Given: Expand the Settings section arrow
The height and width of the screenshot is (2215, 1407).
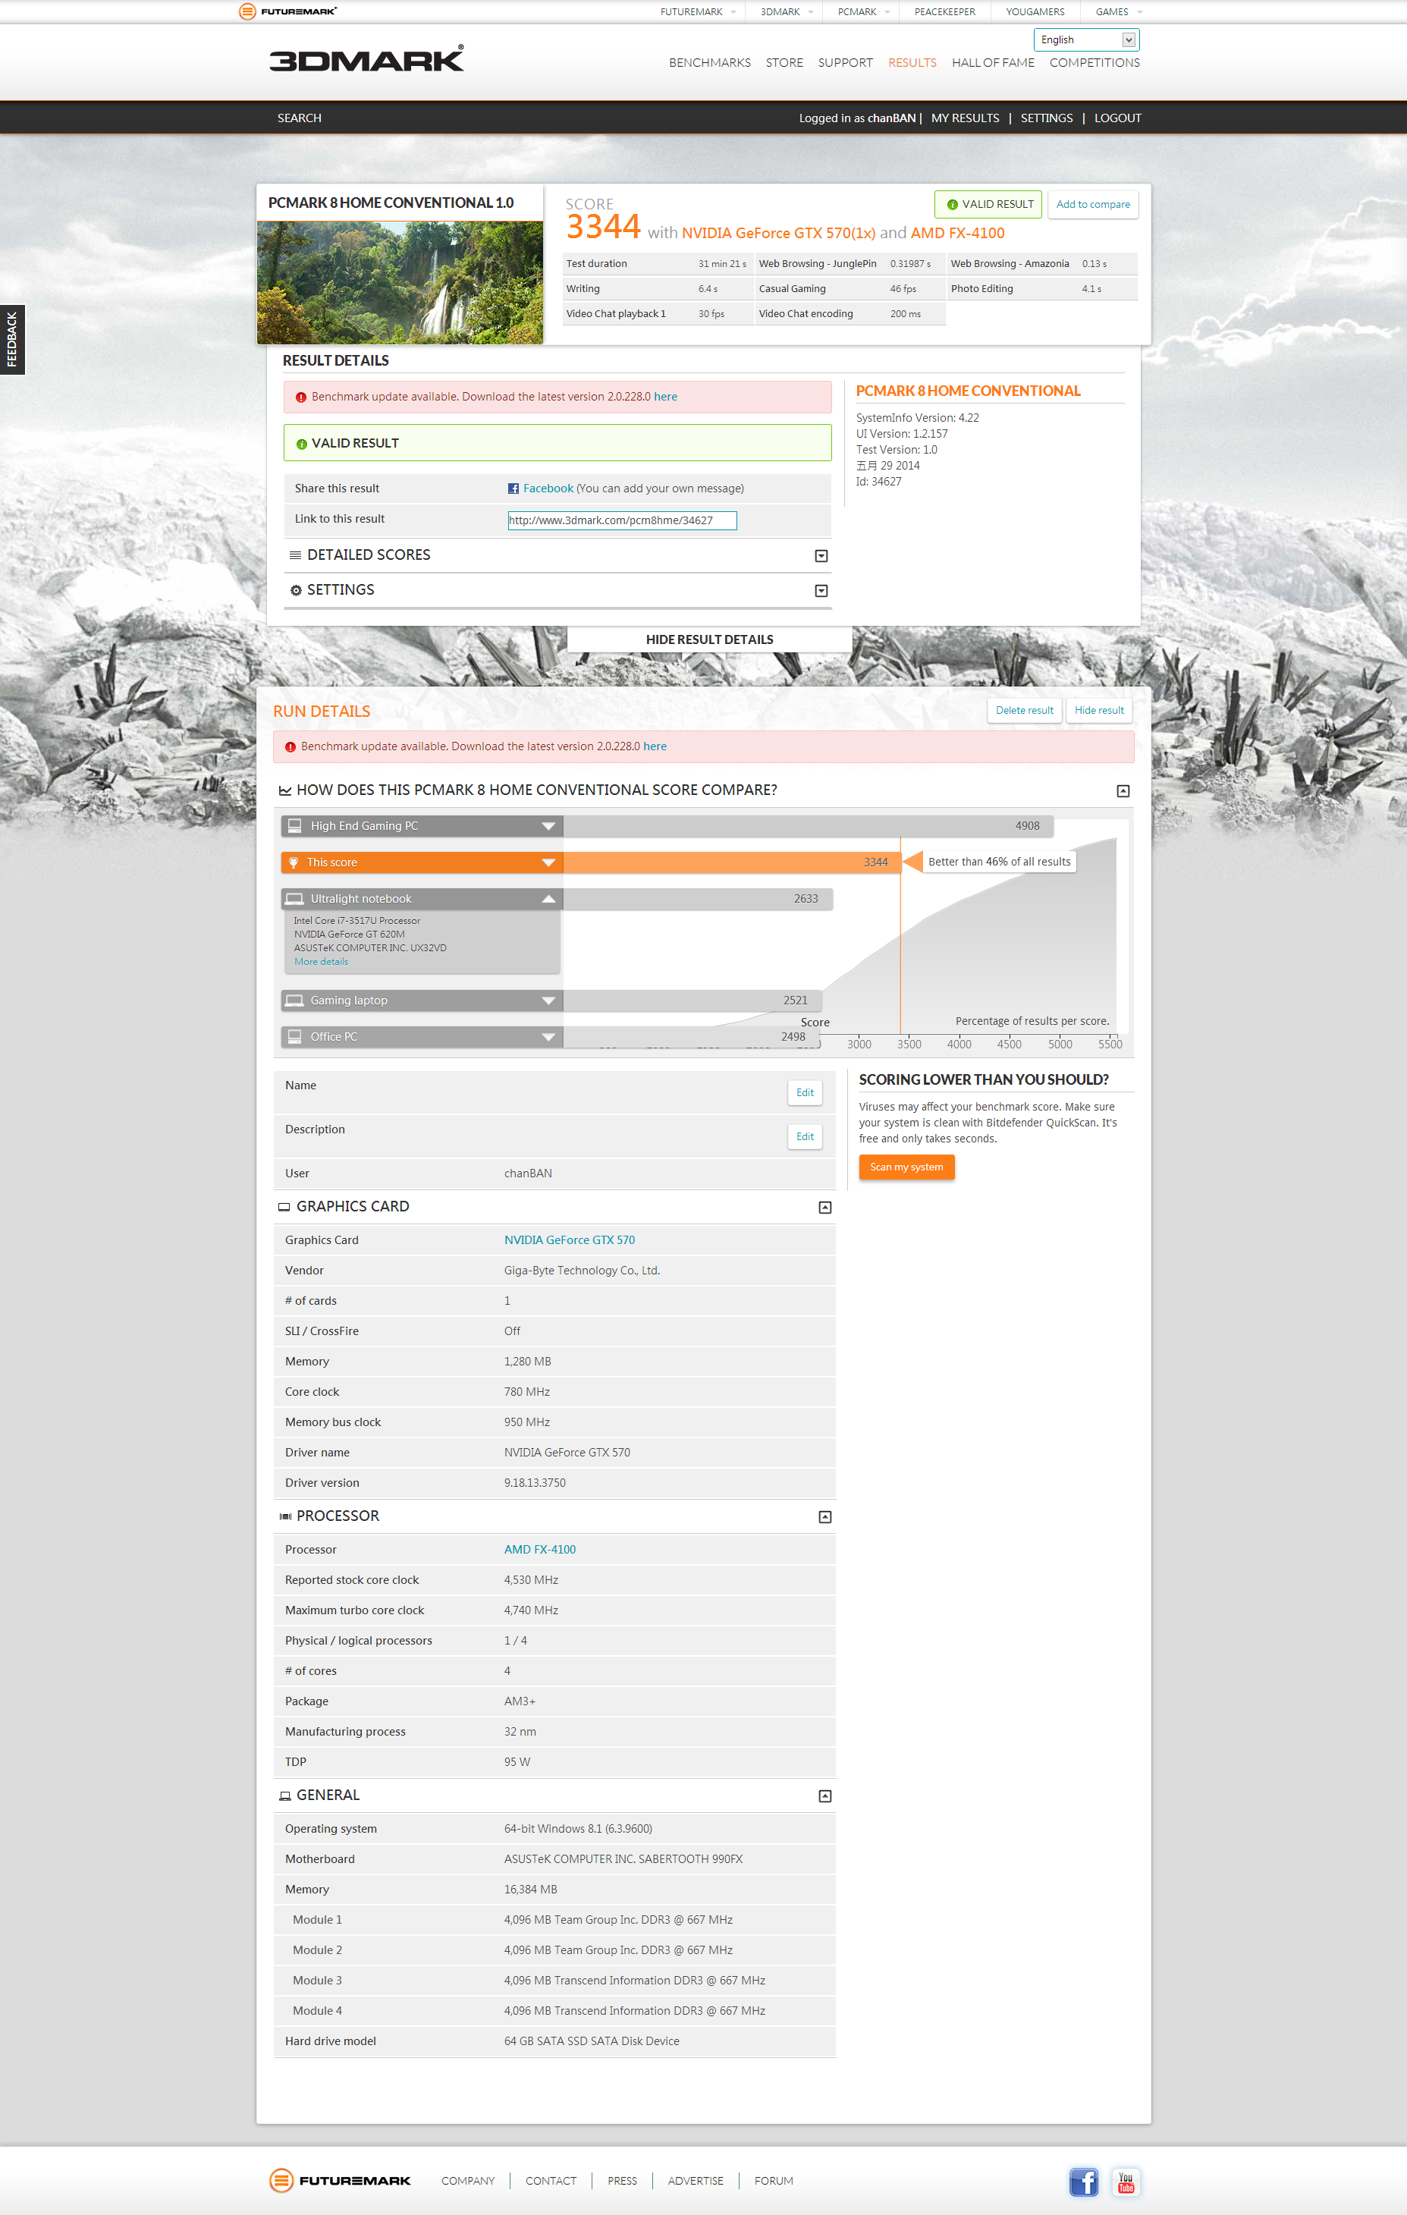Looking at the screenshot, I should pyautogui.click(x=821, y=591).
